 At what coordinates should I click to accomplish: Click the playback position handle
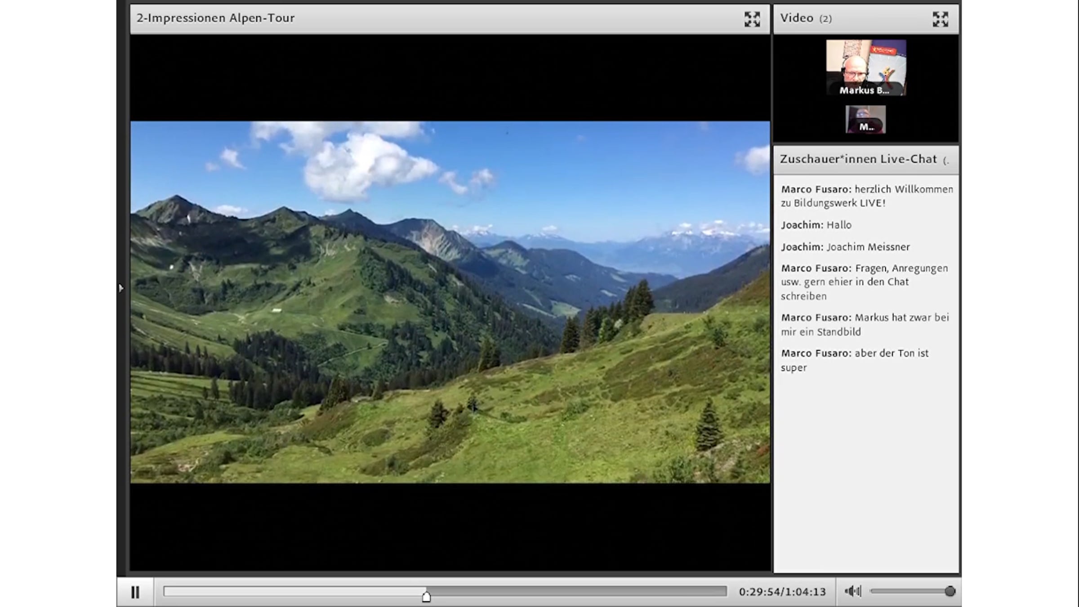click(426, 596)
